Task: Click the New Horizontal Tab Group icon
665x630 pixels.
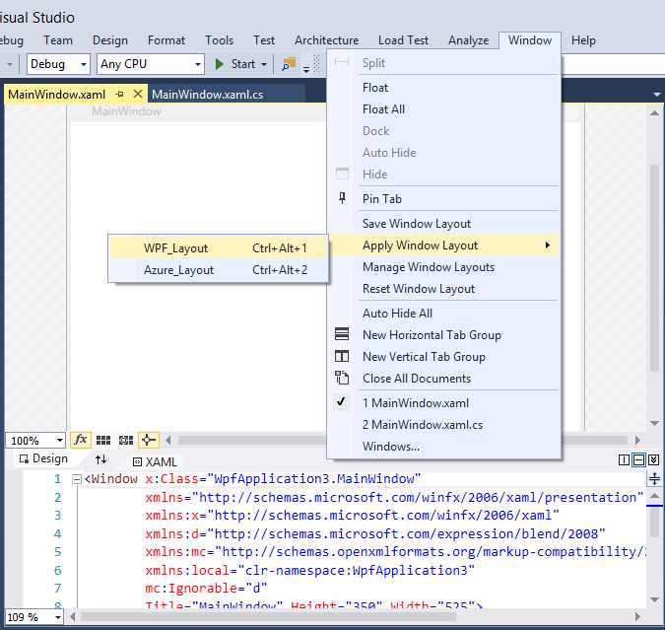Action: (342, 334)
